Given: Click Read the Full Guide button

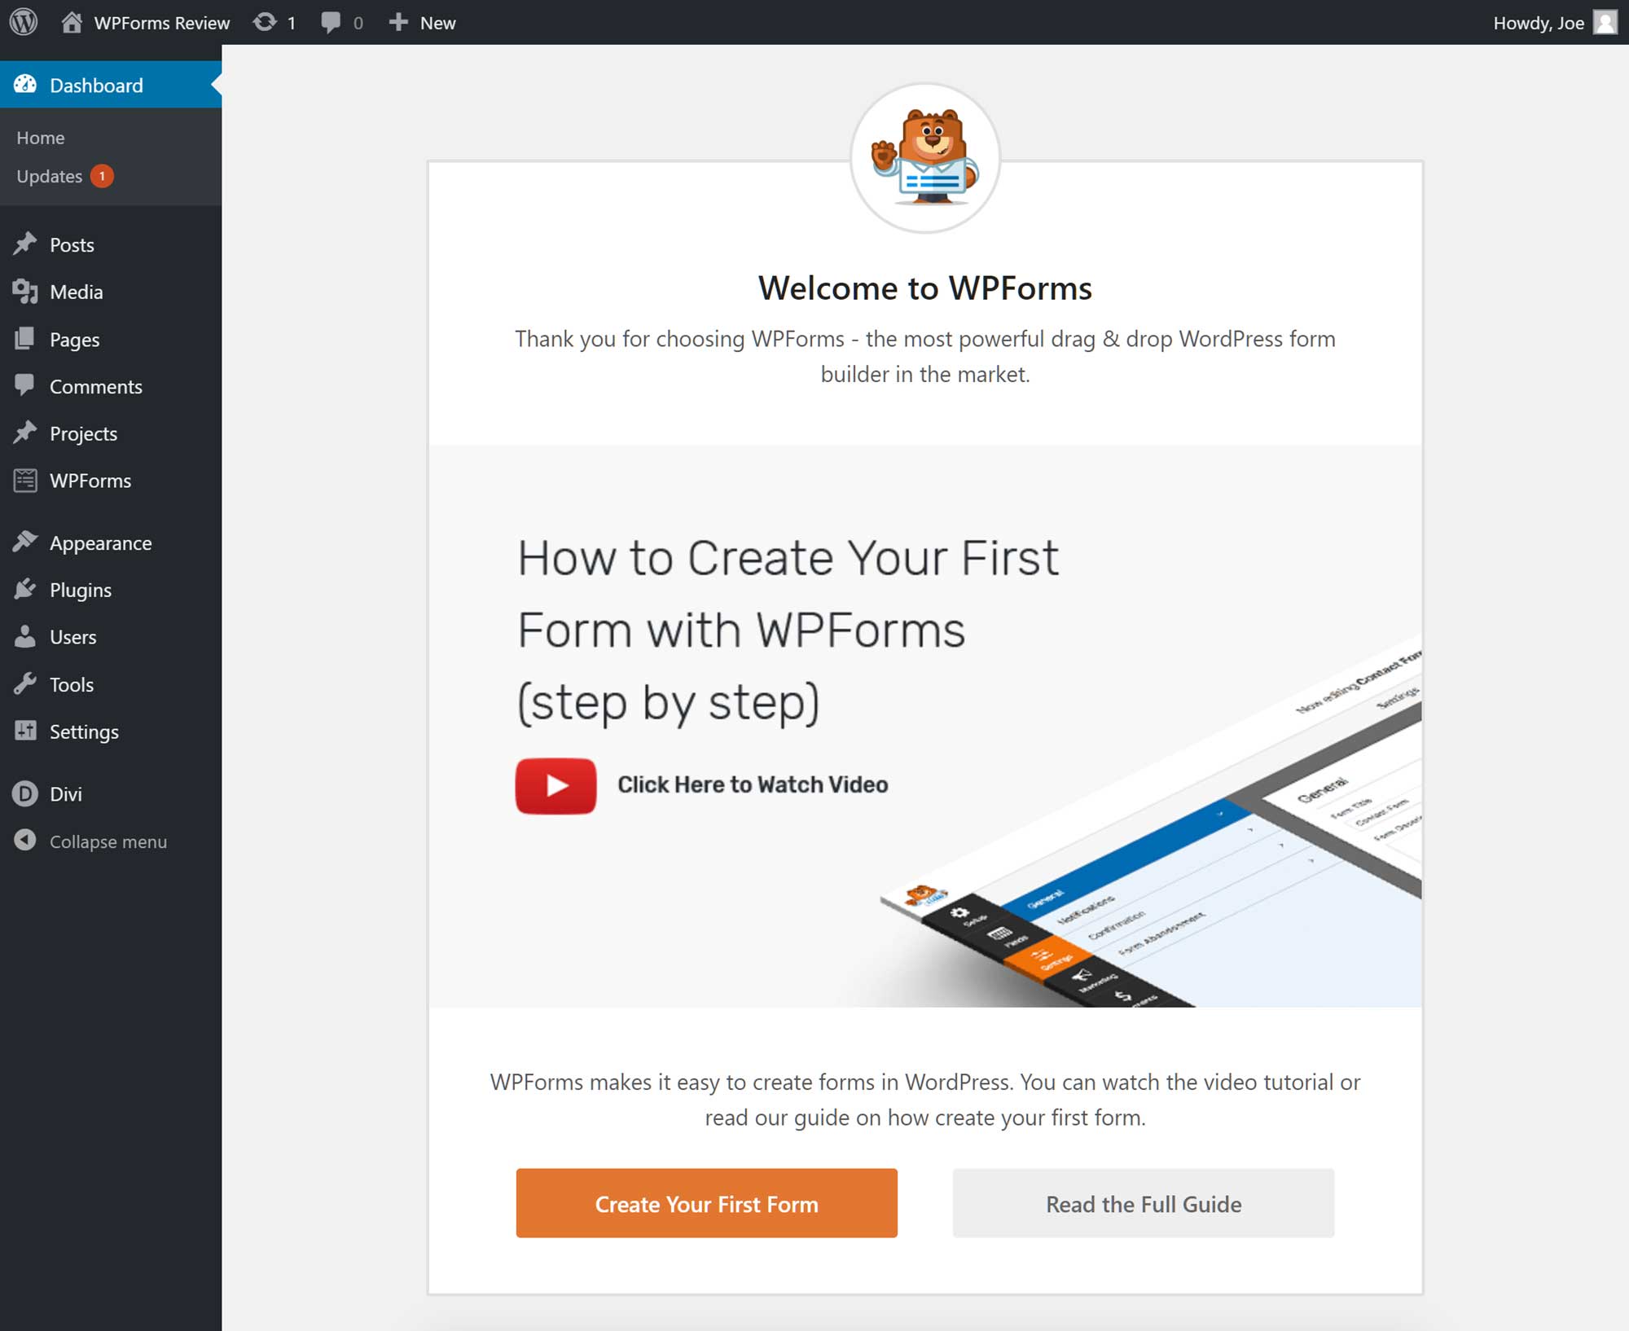Looking at the screenshot, I should click(1144, 1203).
